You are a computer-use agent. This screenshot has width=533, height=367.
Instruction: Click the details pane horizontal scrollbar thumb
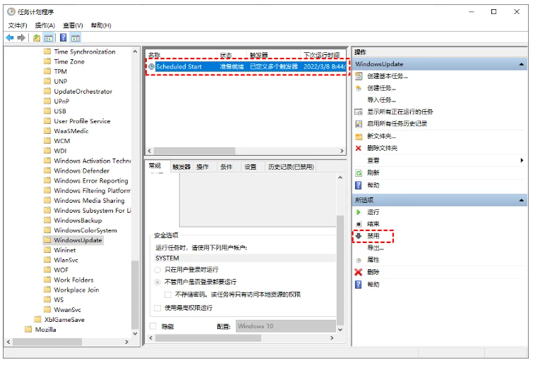(208, 338)
